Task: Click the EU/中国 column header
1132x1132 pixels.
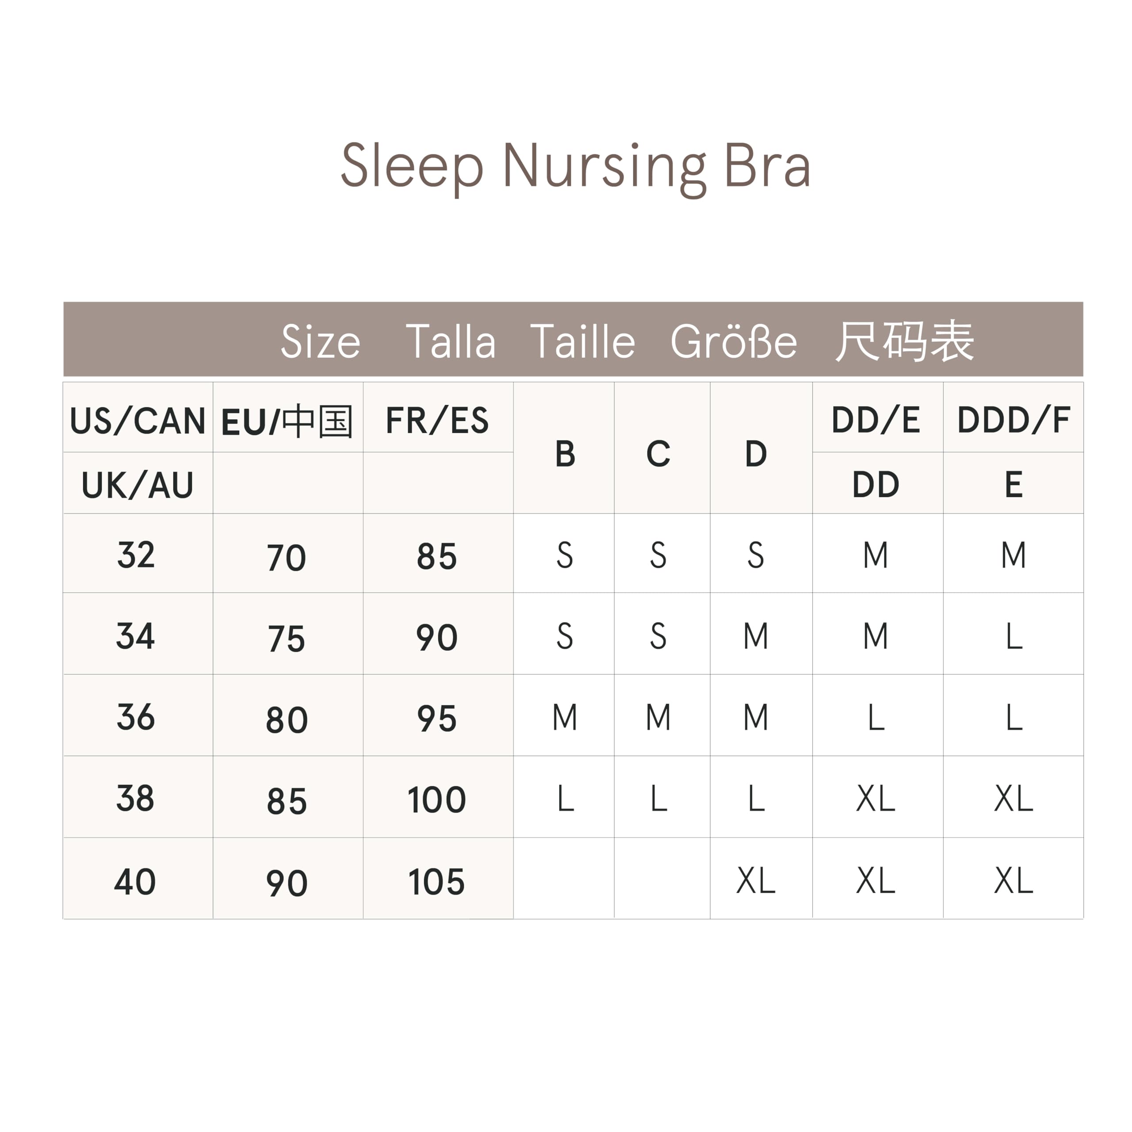Action: [x=287, y=421]
